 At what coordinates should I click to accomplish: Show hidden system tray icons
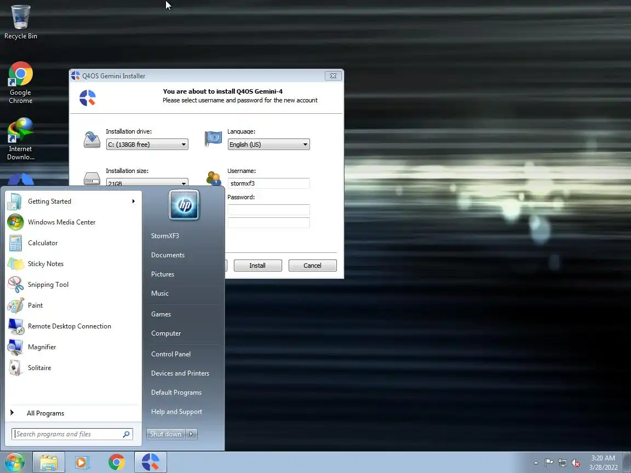536,463
